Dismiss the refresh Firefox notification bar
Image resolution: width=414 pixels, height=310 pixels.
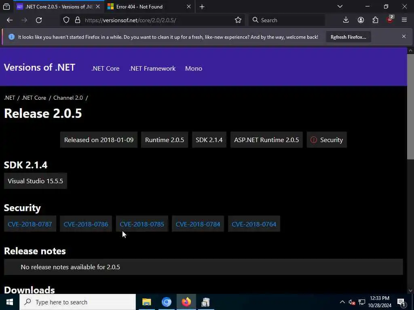[404, 36]
